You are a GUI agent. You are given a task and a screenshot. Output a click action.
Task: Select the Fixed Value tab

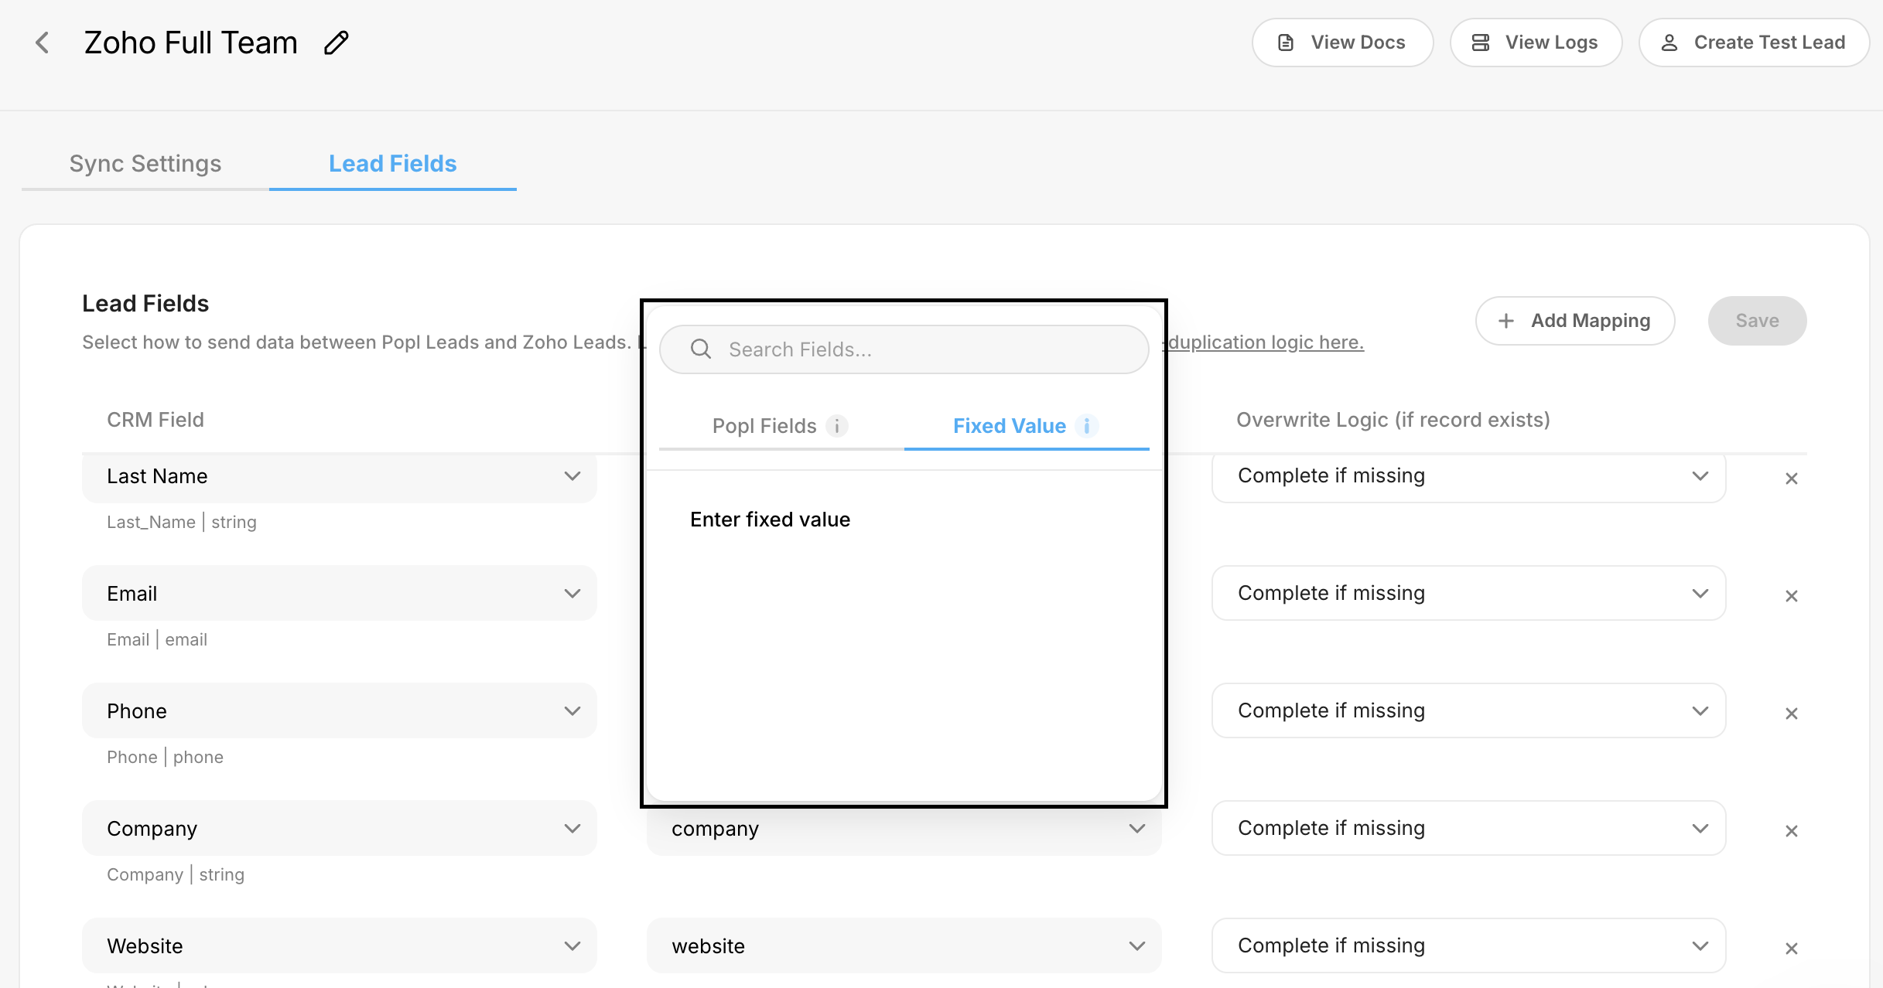pyautogui.click(x=1009, y=426)
